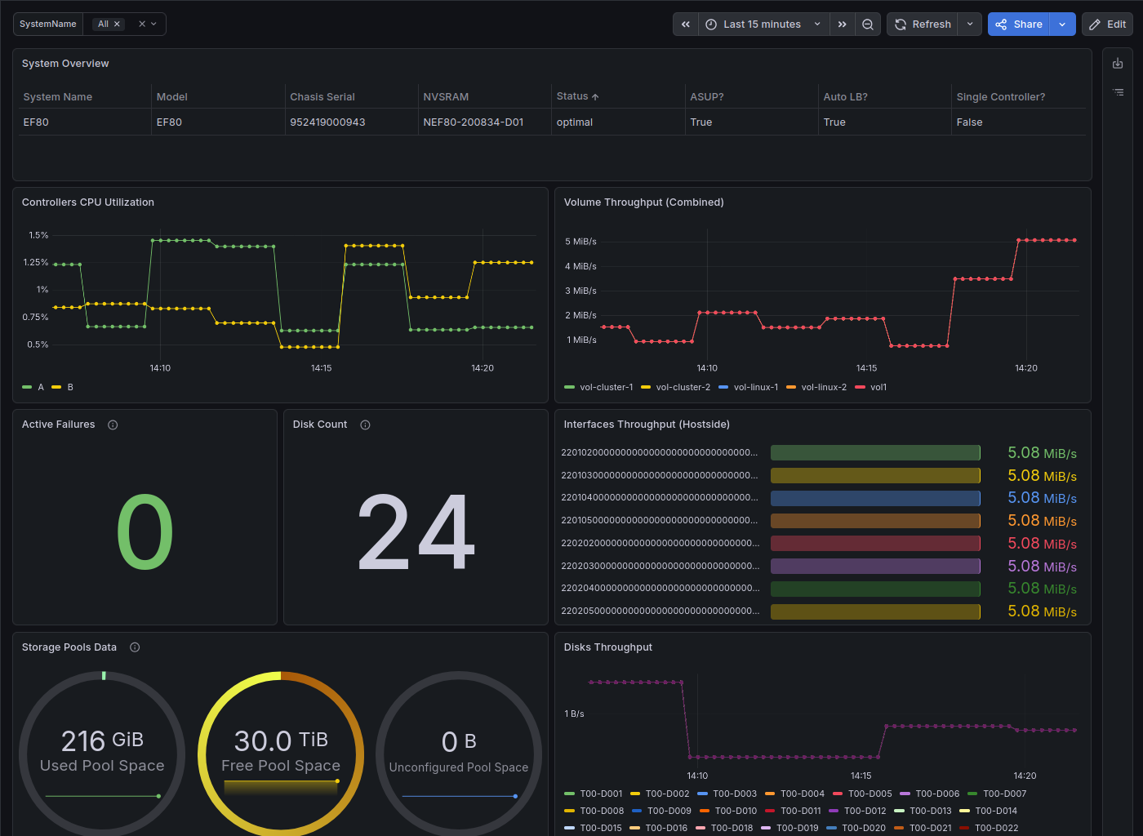Viewport: 1143px width, 836px height.
Task: Click the System Overview panel title
Action: [x=65, y=64]
